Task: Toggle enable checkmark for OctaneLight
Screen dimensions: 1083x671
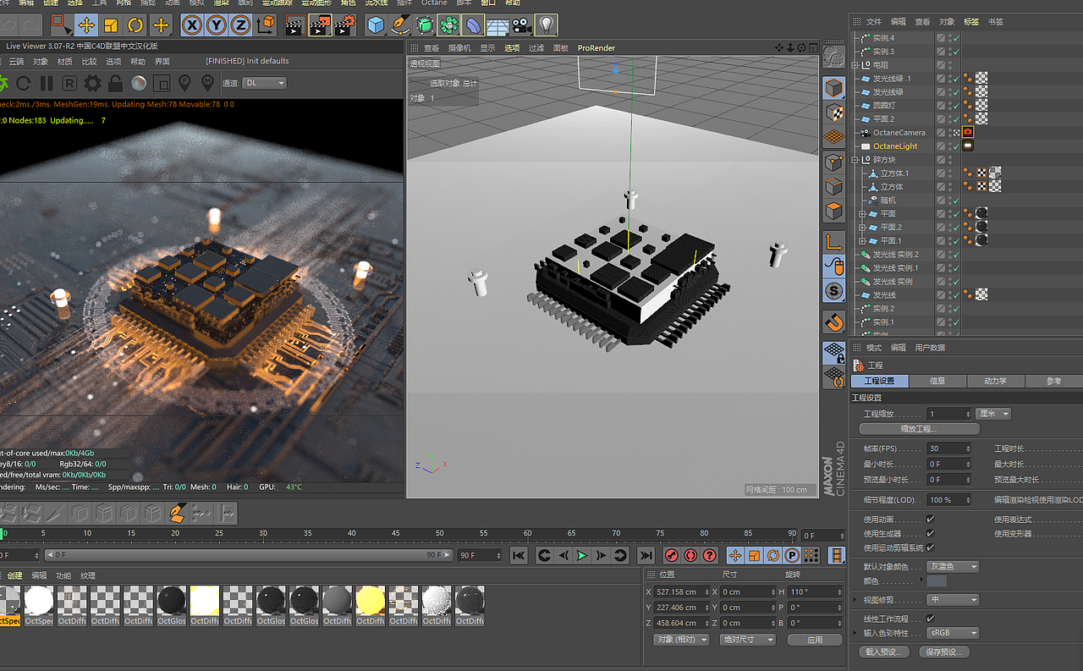Action: click(x=954, y=146)
